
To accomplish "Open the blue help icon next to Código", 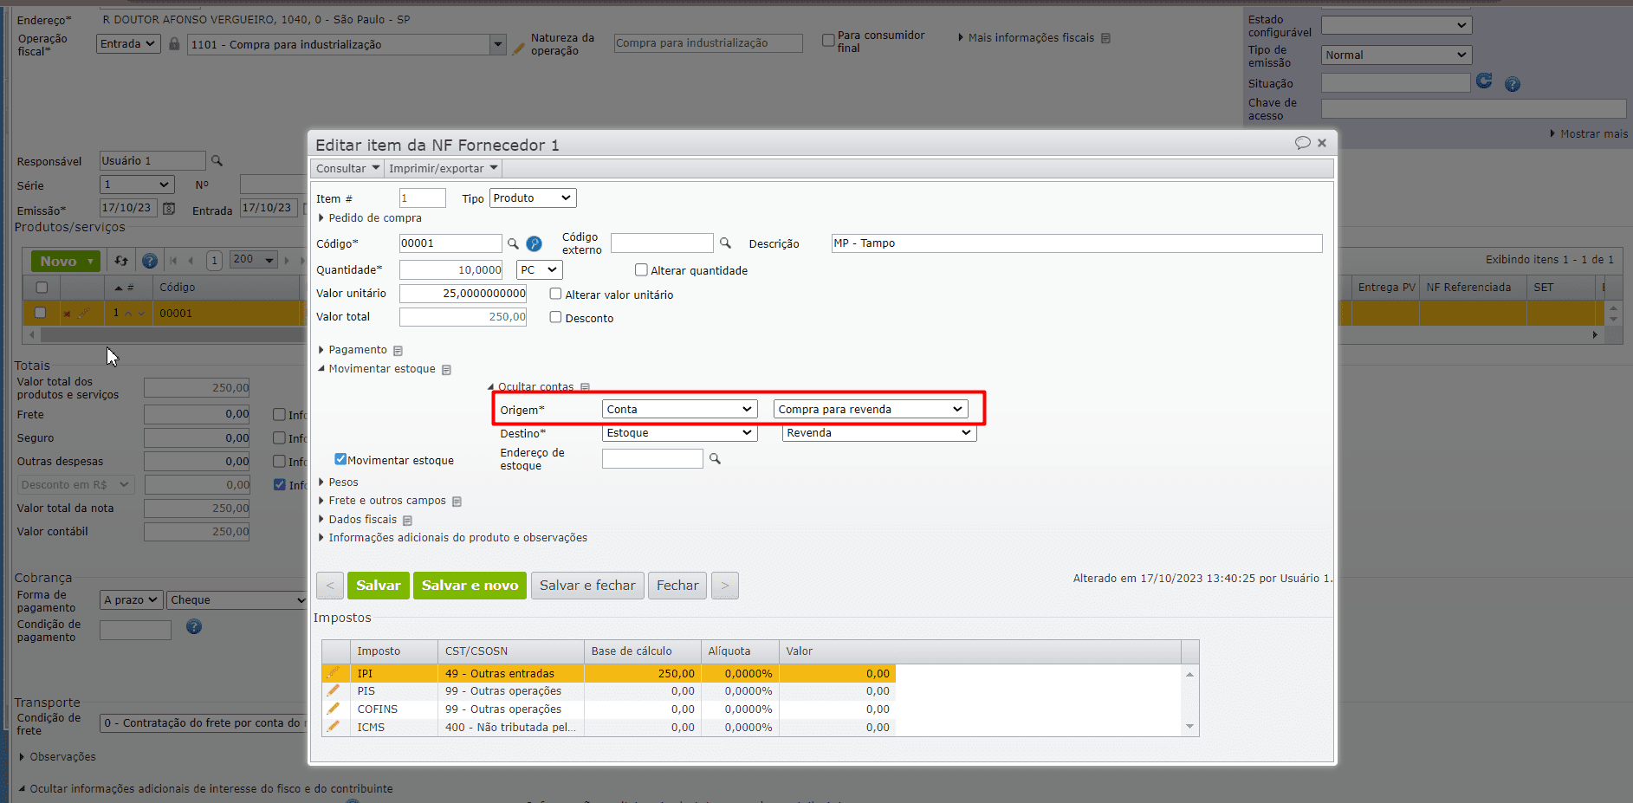I will (x=534, y=244).
